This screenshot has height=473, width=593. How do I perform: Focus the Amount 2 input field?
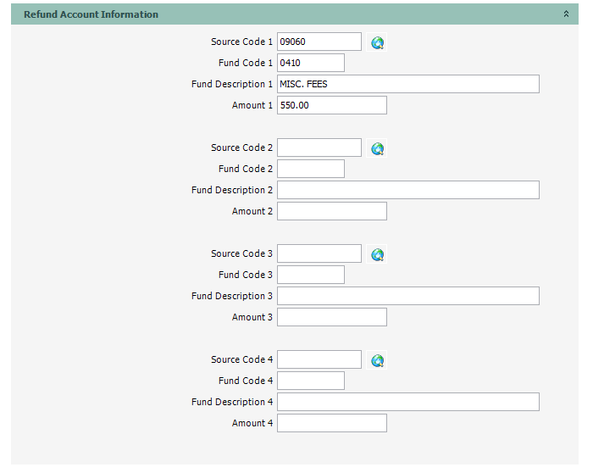331,211
